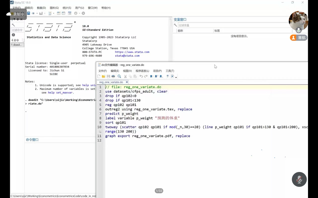
Task: Open the Execute icon dropdown arrow in editor
Action: [176, 77]
